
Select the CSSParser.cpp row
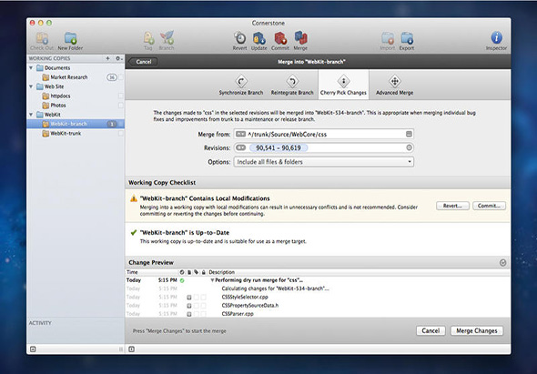[318, 314]
